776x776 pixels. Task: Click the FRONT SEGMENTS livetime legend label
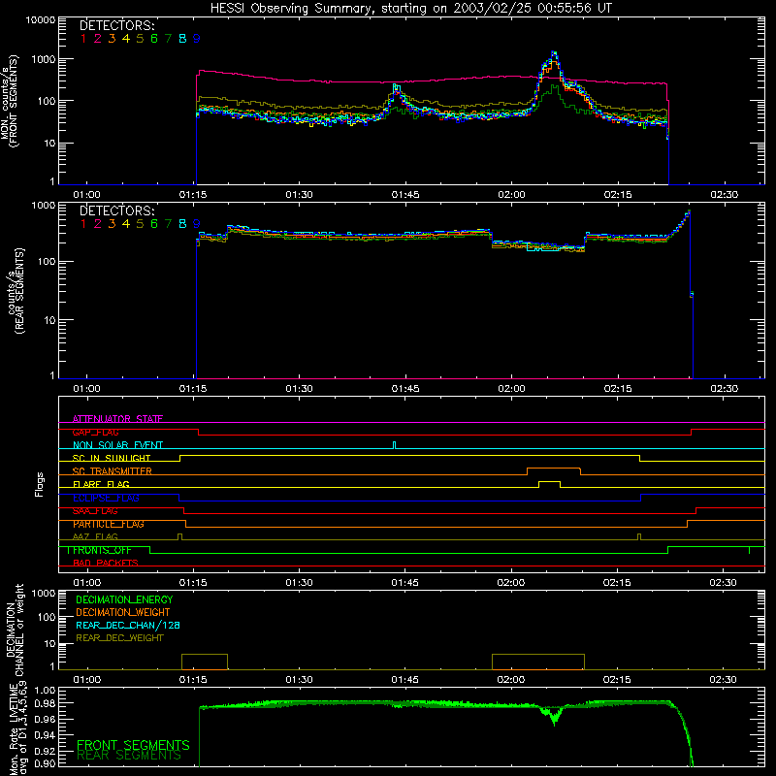point(133,745)
